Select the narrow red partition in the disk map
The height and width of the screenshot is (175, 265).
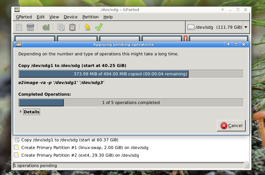click(x=185, y=38)
